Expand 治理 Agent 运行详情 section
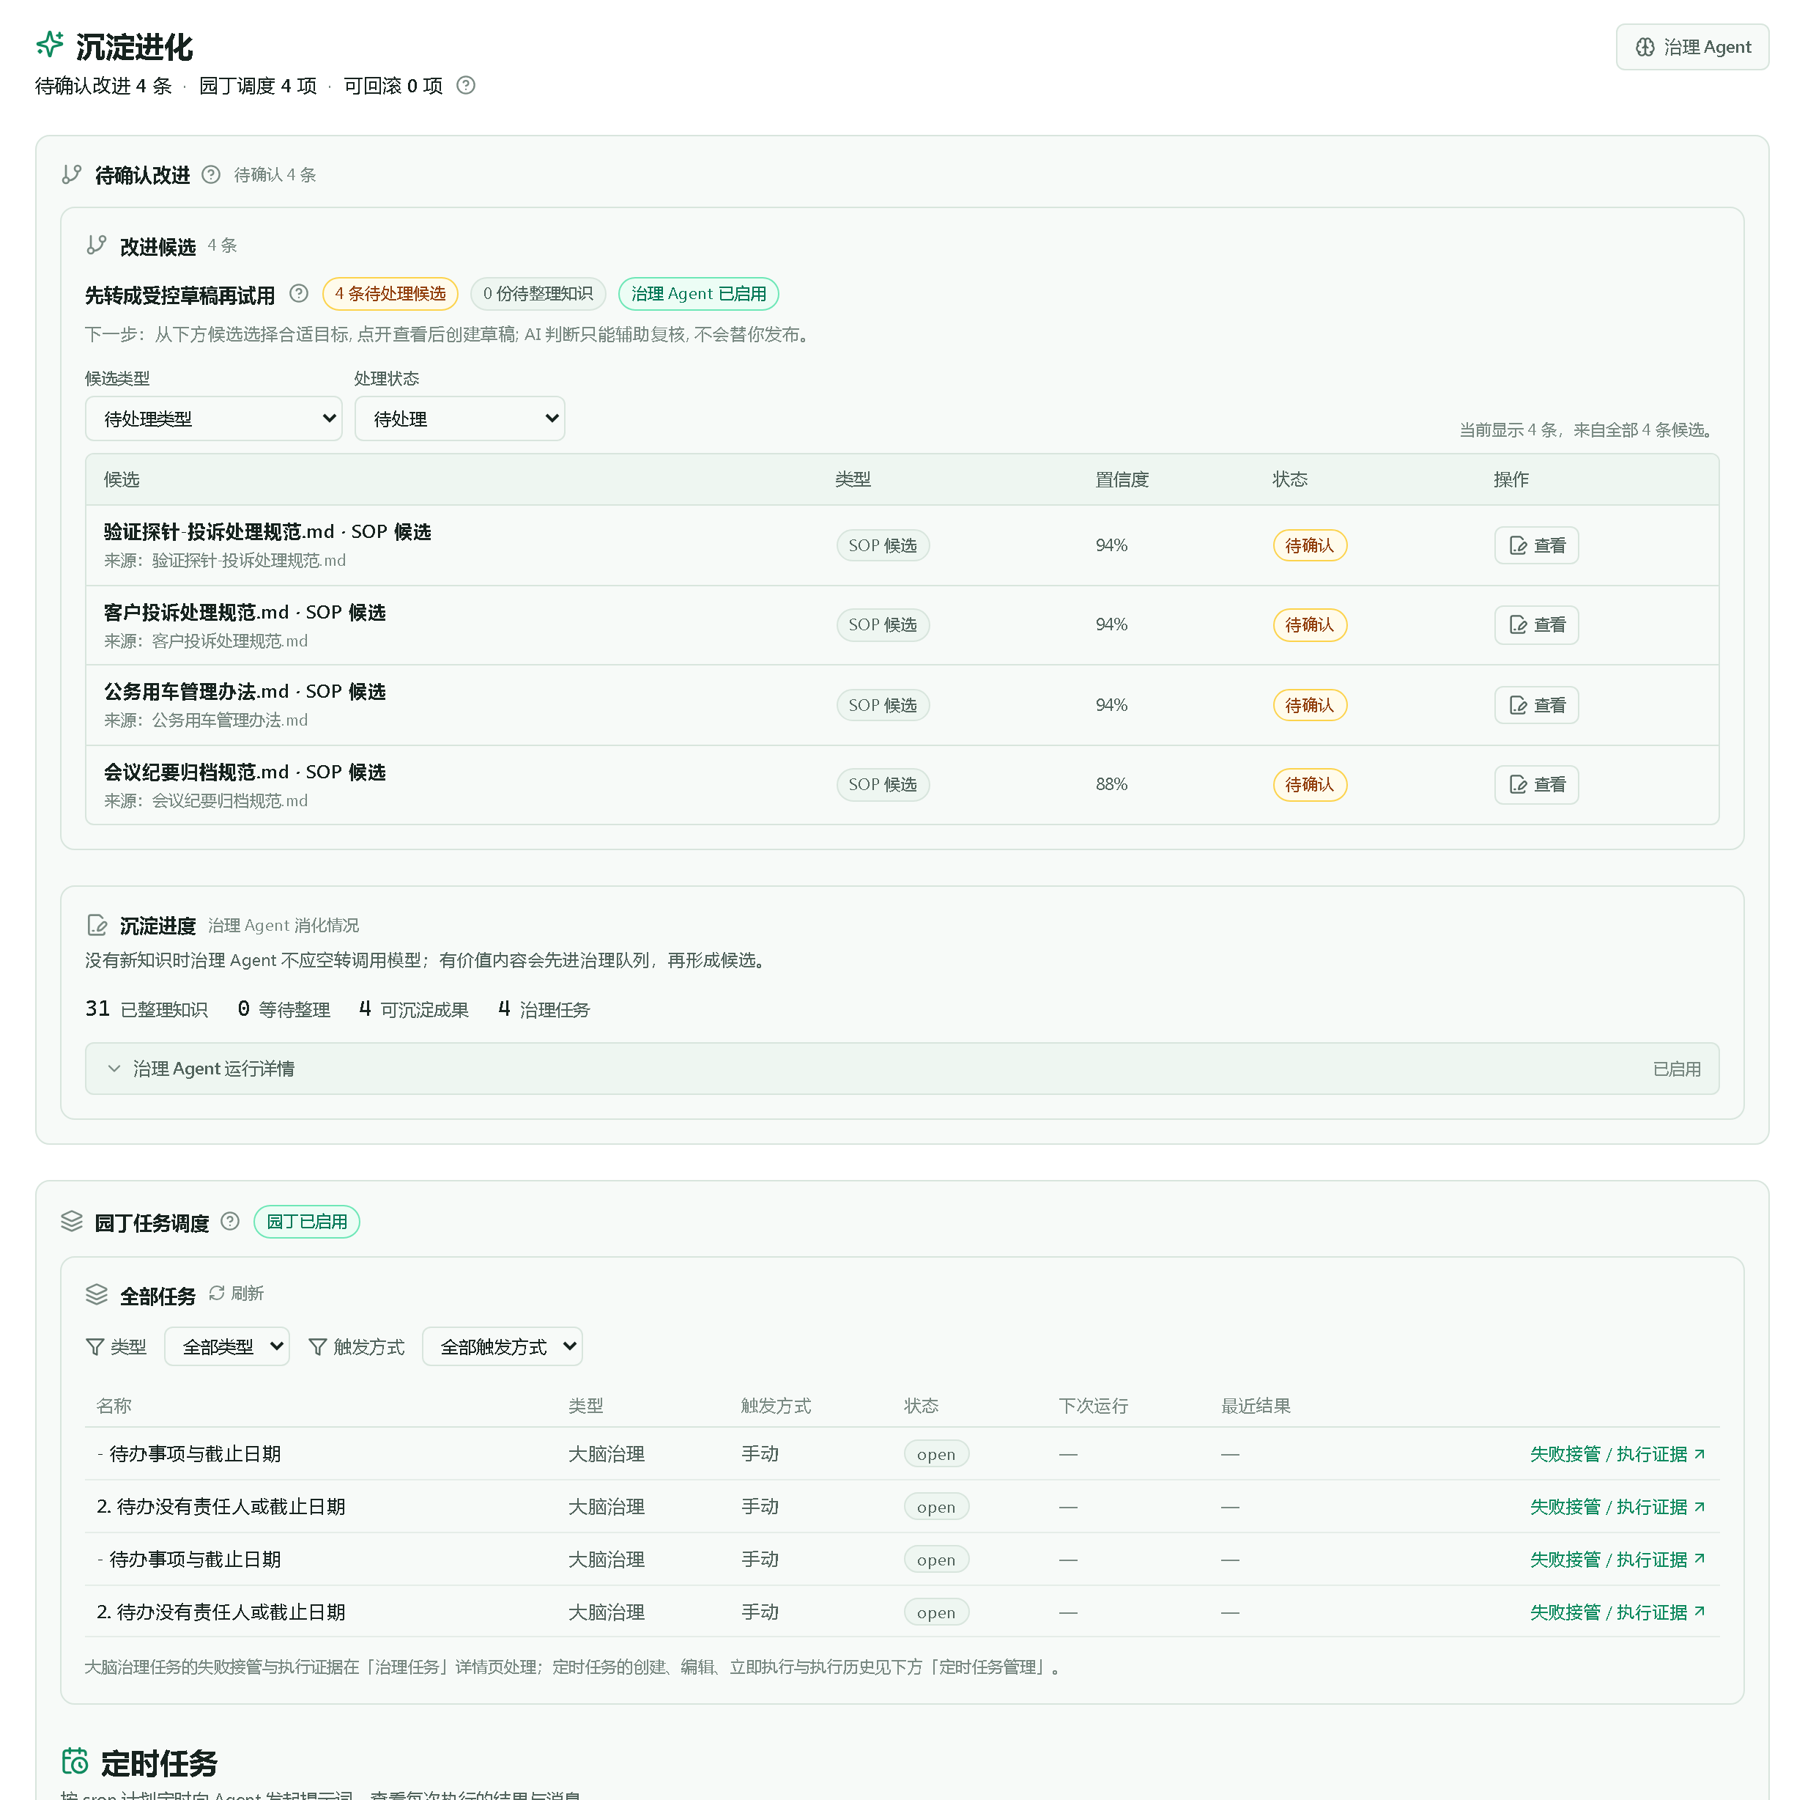Image resolution: width=1805 pixels, height=1800 pixels. (902, 1069)
